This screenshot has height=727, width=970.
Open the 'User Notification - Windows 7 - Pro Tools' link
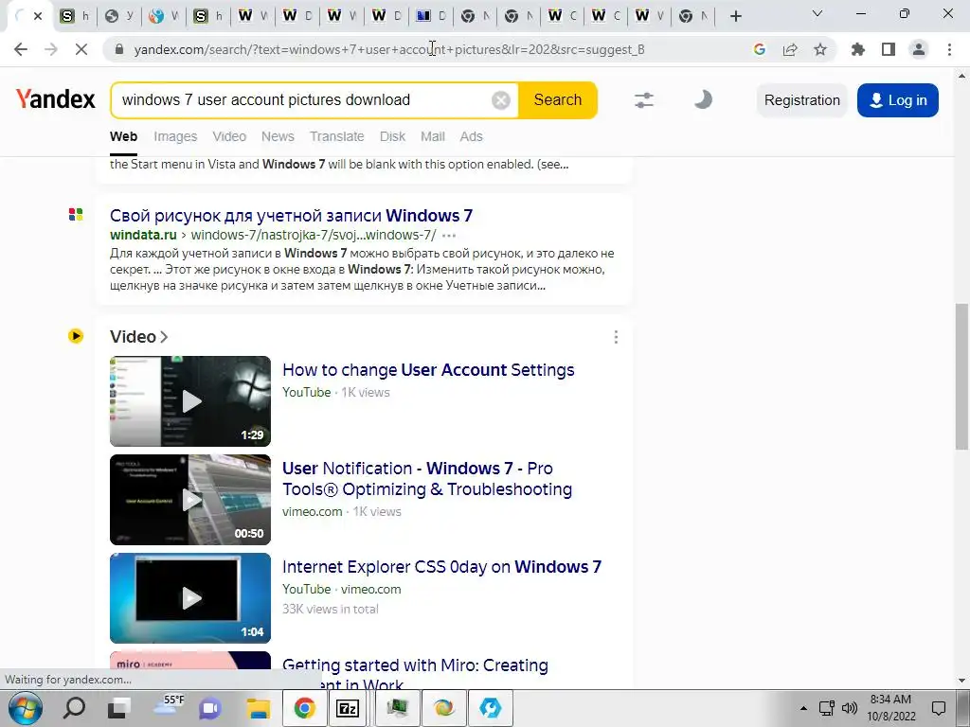(x=427, y=478)
